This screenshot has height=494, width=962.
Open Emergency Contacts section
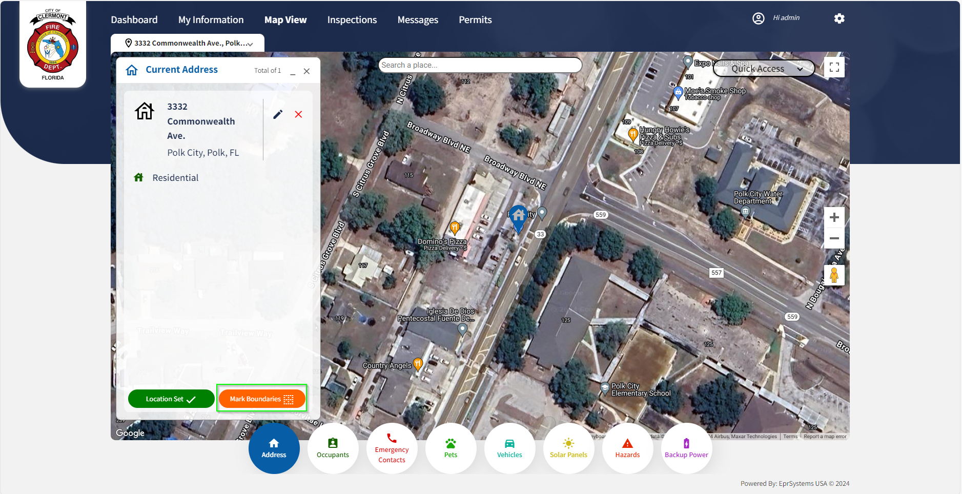coord(392,448)
